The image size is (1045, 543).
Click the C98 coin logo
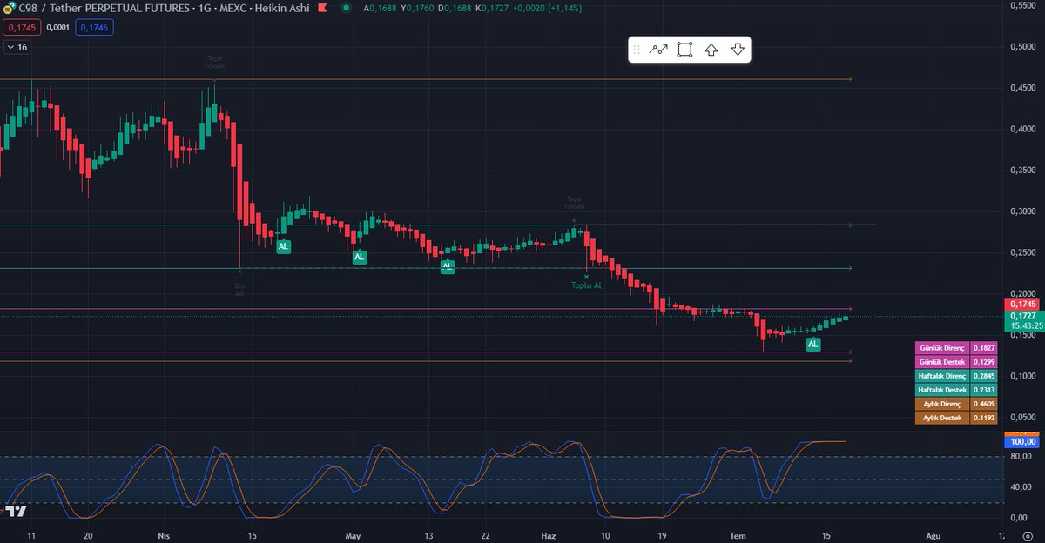tap(8, 8)
